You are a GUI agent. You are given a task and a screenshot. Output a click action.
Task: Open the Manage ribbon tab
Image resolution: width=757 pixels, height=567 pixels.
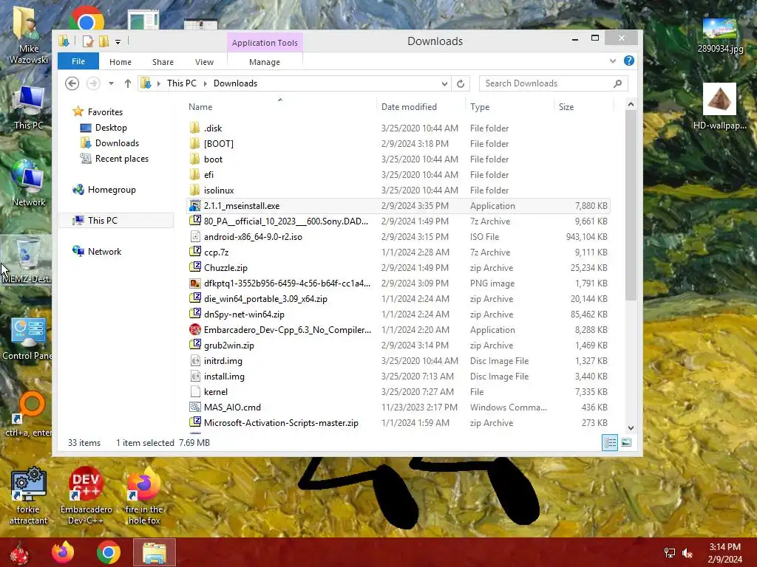tap(264, 62)
